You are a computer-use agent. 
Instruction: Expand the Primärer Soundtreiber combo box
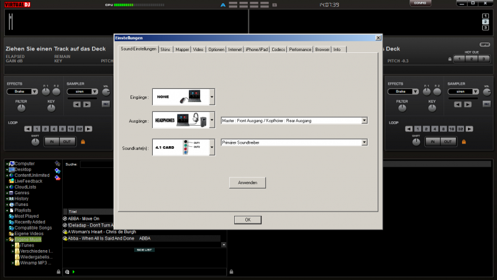pyautogui.click(x=364, y=142)
